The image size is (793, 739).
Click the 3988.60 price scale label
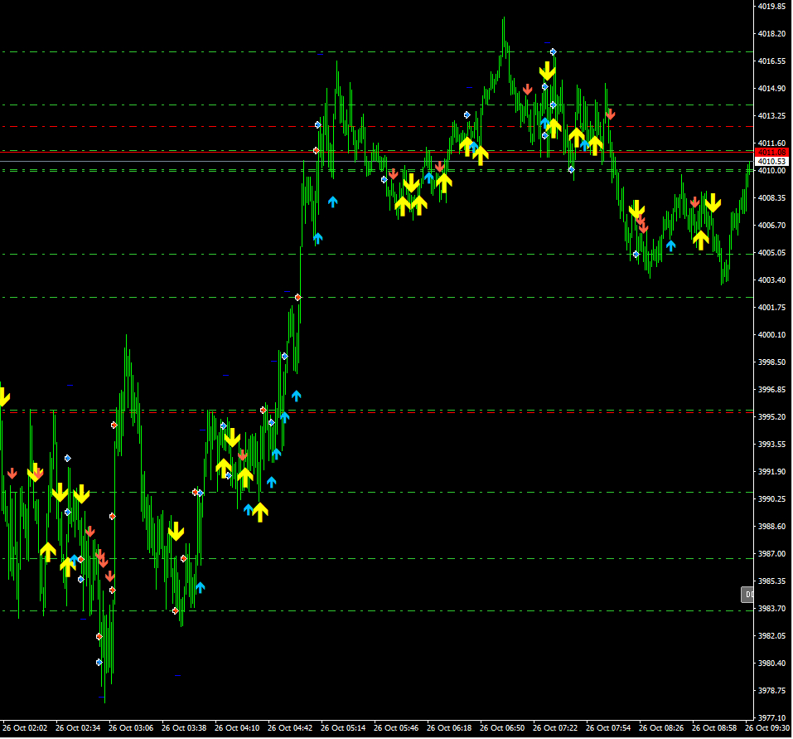click(771, 527)
